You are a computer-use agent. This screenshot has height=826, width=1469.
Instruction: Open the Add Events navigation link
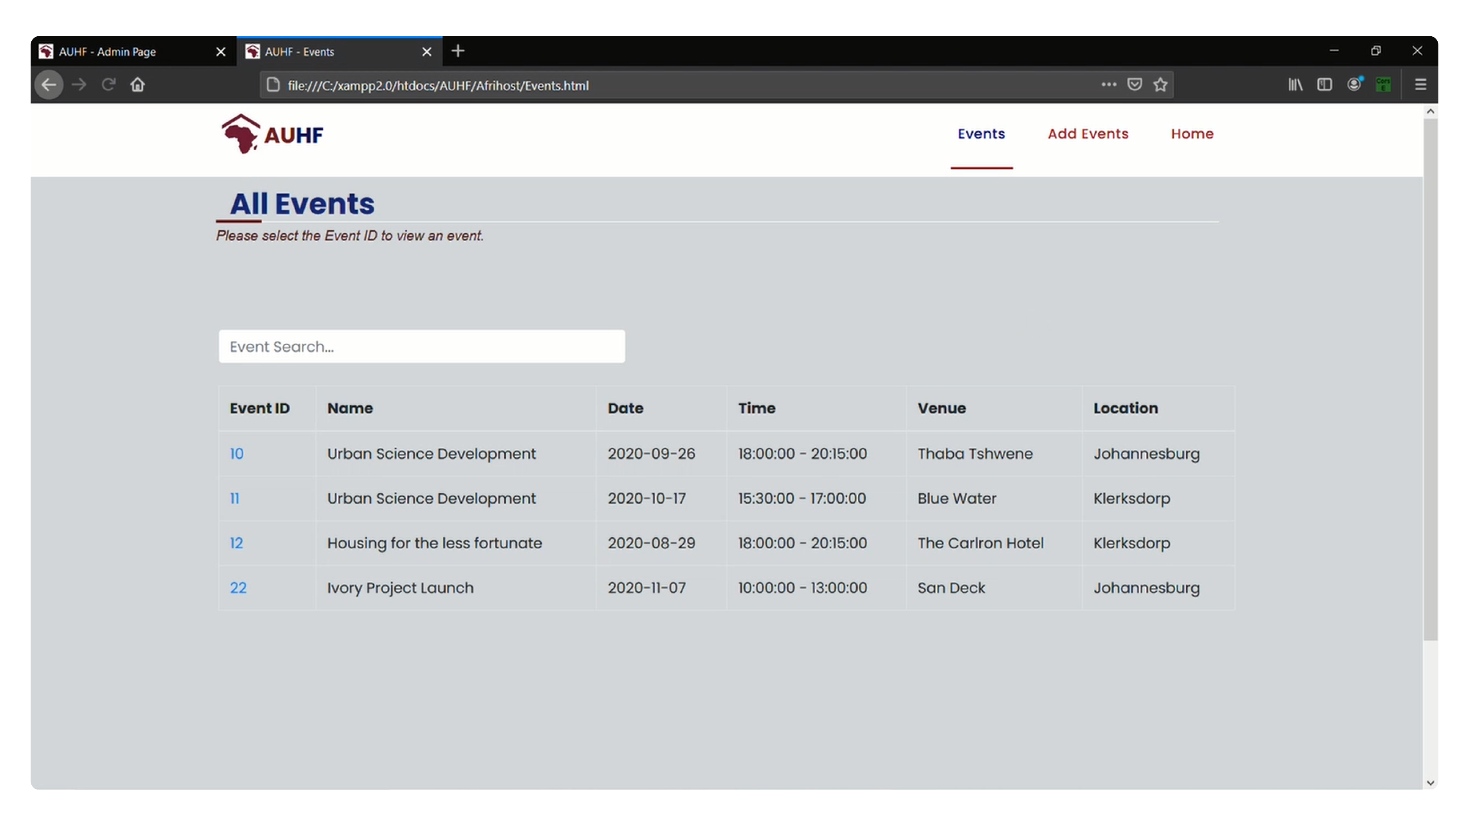[1088, 133]
